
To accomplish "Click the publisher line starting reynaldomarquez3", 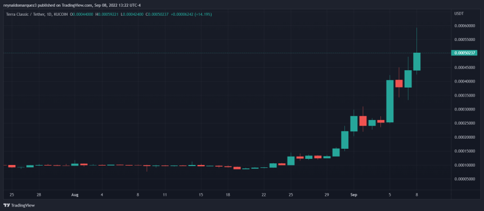I will pos(72,5).
